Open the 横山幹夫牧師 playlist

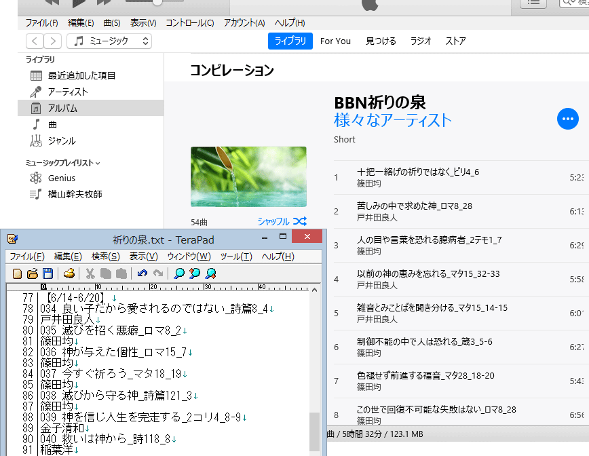click(x=90, y=194)
